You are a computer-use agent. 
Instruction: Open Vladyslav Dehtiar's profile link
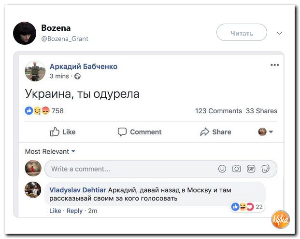(78, 189)
